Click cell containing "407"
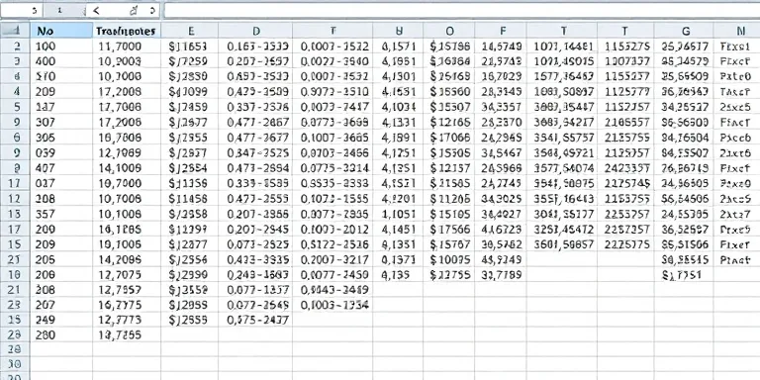Image resolution: width=760 pixels, height=380 pixels. 61,167
